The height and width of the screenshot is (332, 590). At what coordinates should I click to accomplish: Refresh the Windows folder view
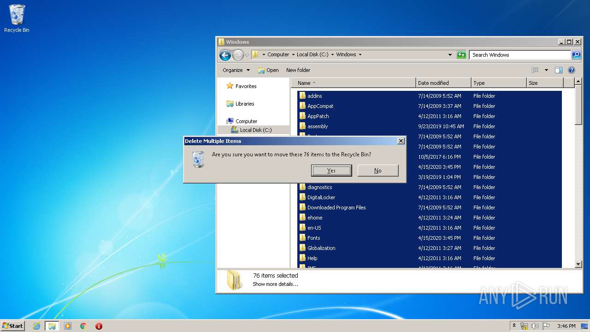pos(461,55)
